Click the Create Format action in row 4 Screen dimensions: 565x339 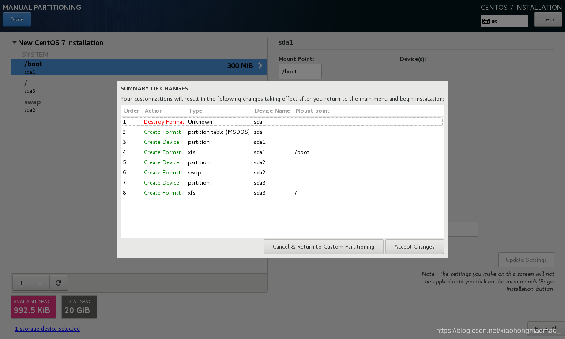point(162,152)
